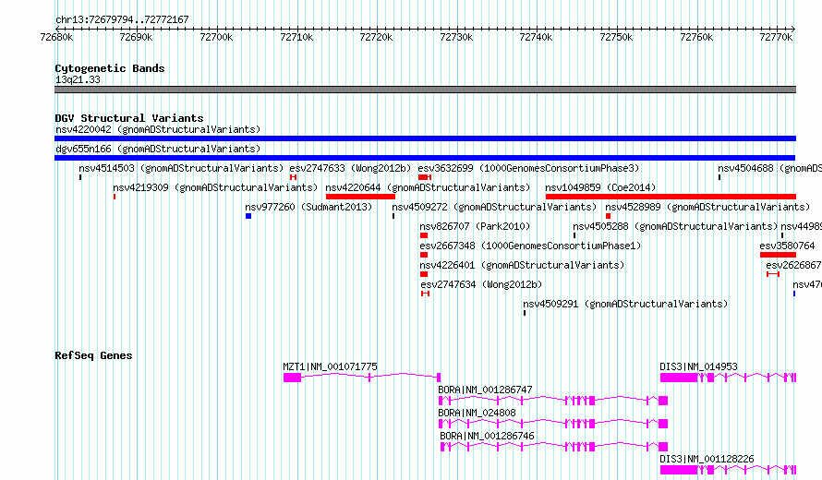This screenshot has width=822, height=480.
Task: Click the nsv4504688 variant label
Action: click(x=769, y=168)
